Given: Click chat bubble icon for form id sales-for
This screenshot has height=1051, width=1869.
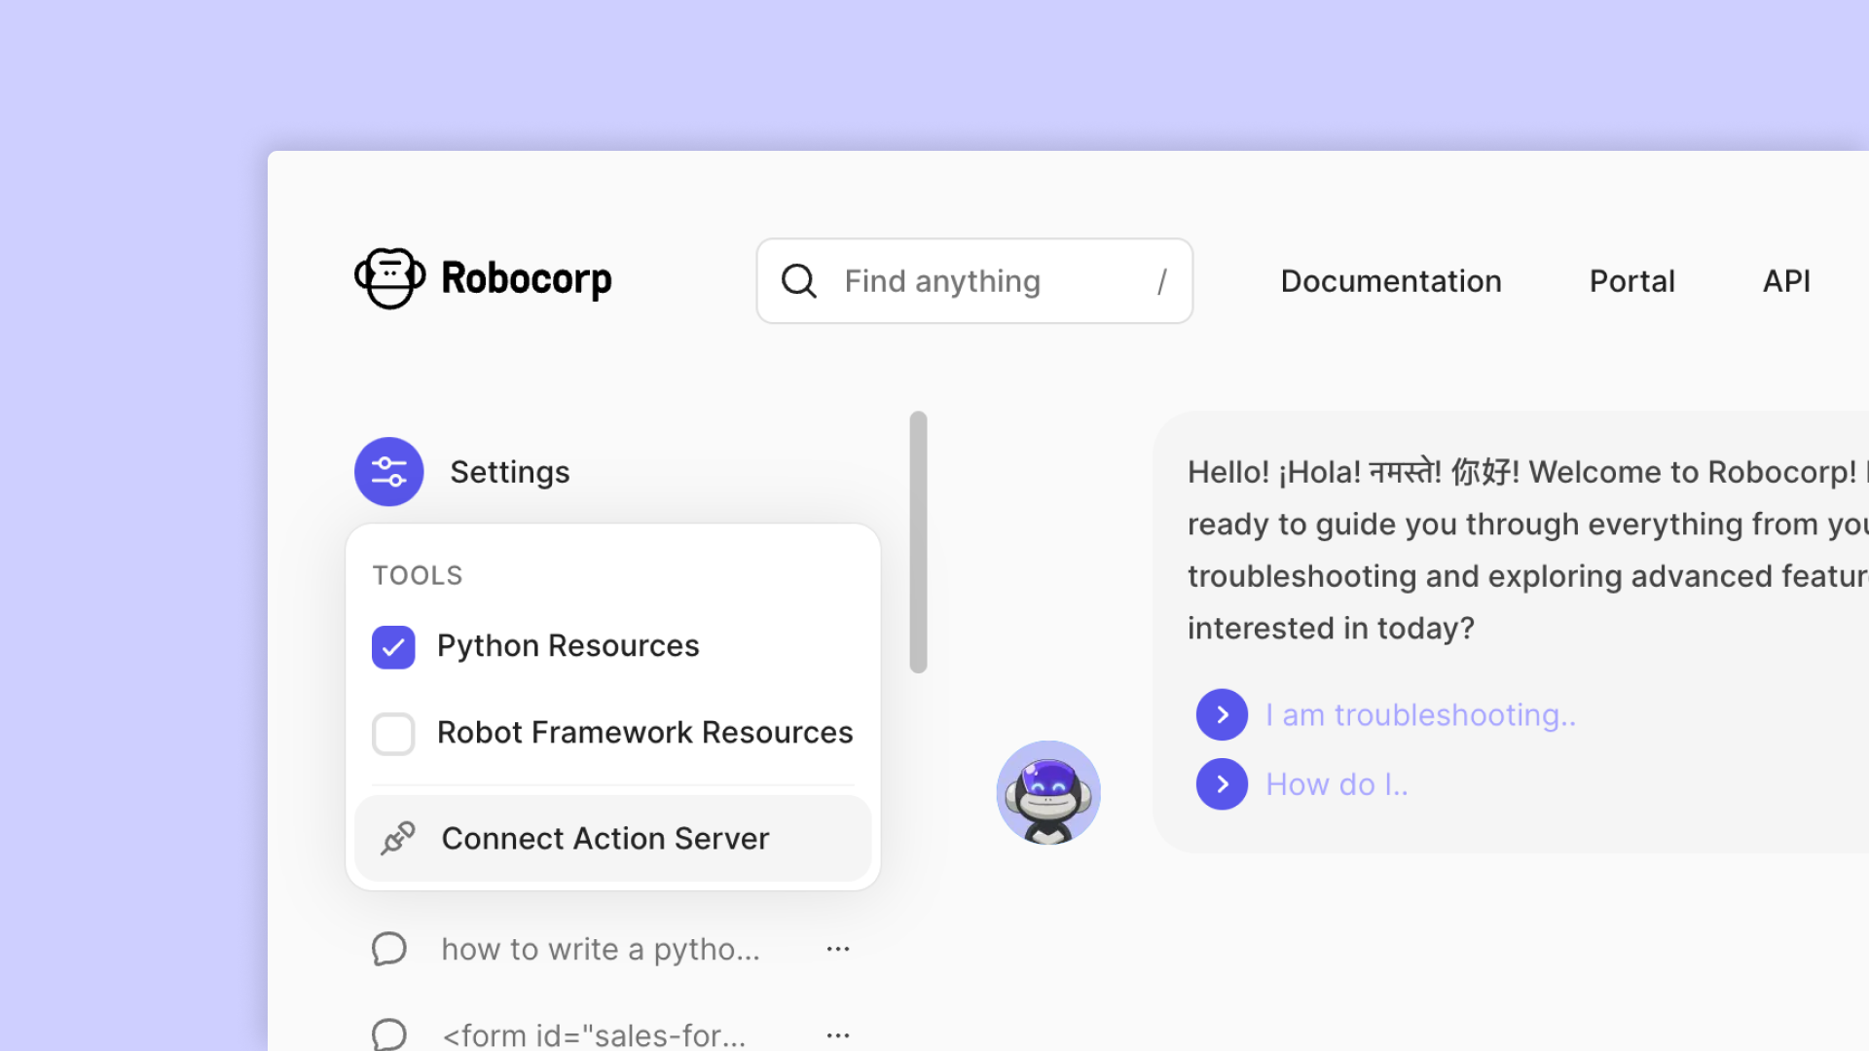Looking at the screenshot, I should pyautogui.click(x=389, y=1034).
